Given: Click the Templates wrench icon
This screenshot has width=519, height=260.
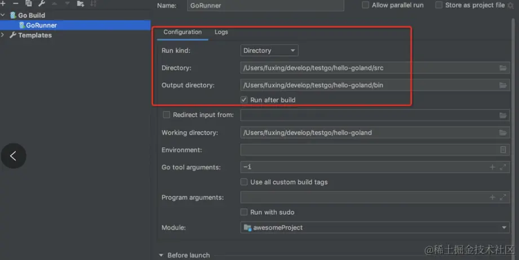Looking at the screenshot, I should pyautogui.click(x=13, y=35).
